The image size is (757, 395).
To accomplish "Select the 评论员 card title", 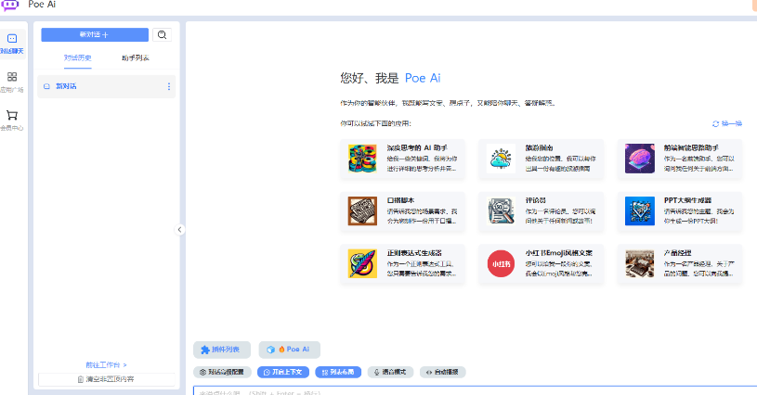I will coord(535,200).
